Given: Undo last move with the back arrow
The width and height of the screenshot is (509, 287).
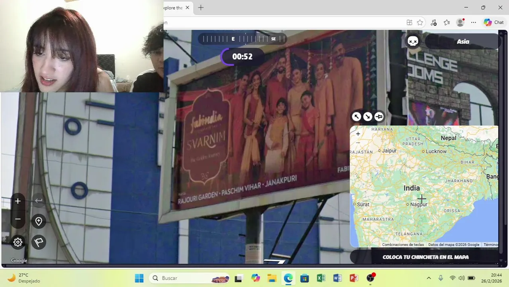Looking at the screenshot, I should [x=39, y=201].
